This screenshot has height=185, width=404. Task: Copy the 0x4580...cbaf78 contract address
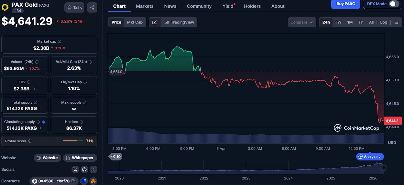[73, 181]
